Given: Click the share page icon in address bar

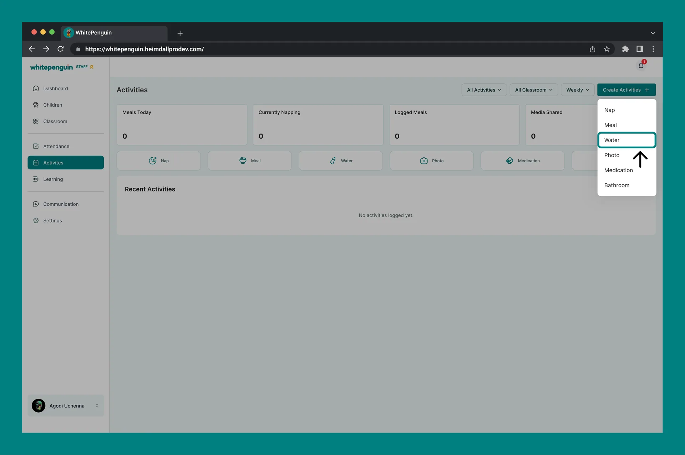Looking at the screenshot, I should click(592, 49).
